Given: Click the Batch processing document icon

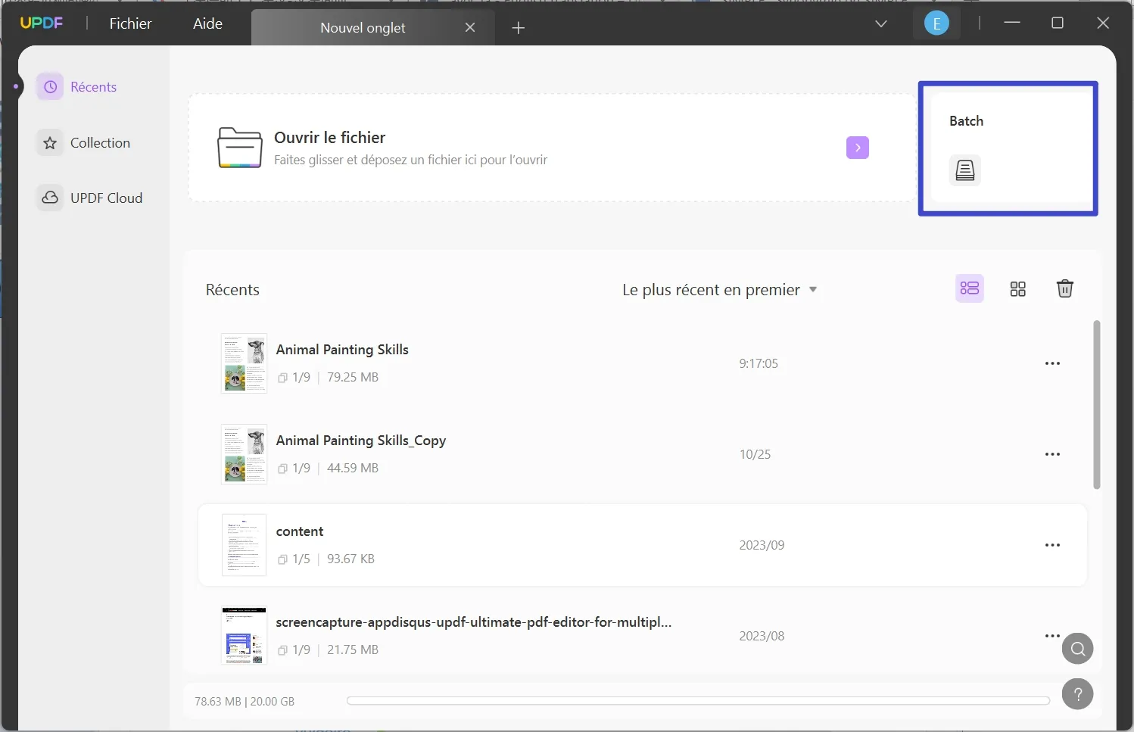Looking at the screenshot, I should click(965, 170).
